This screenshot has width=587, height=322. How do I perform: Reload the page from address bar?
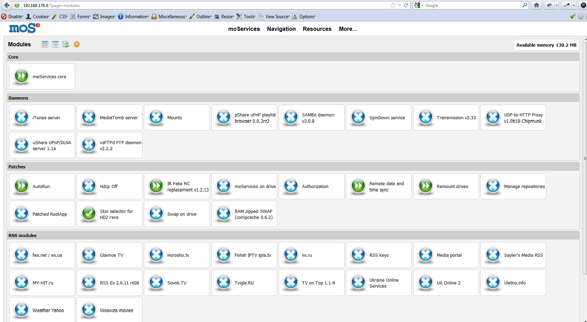point(406,5)
